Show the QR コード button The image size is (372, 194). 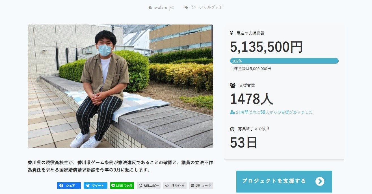201,186
